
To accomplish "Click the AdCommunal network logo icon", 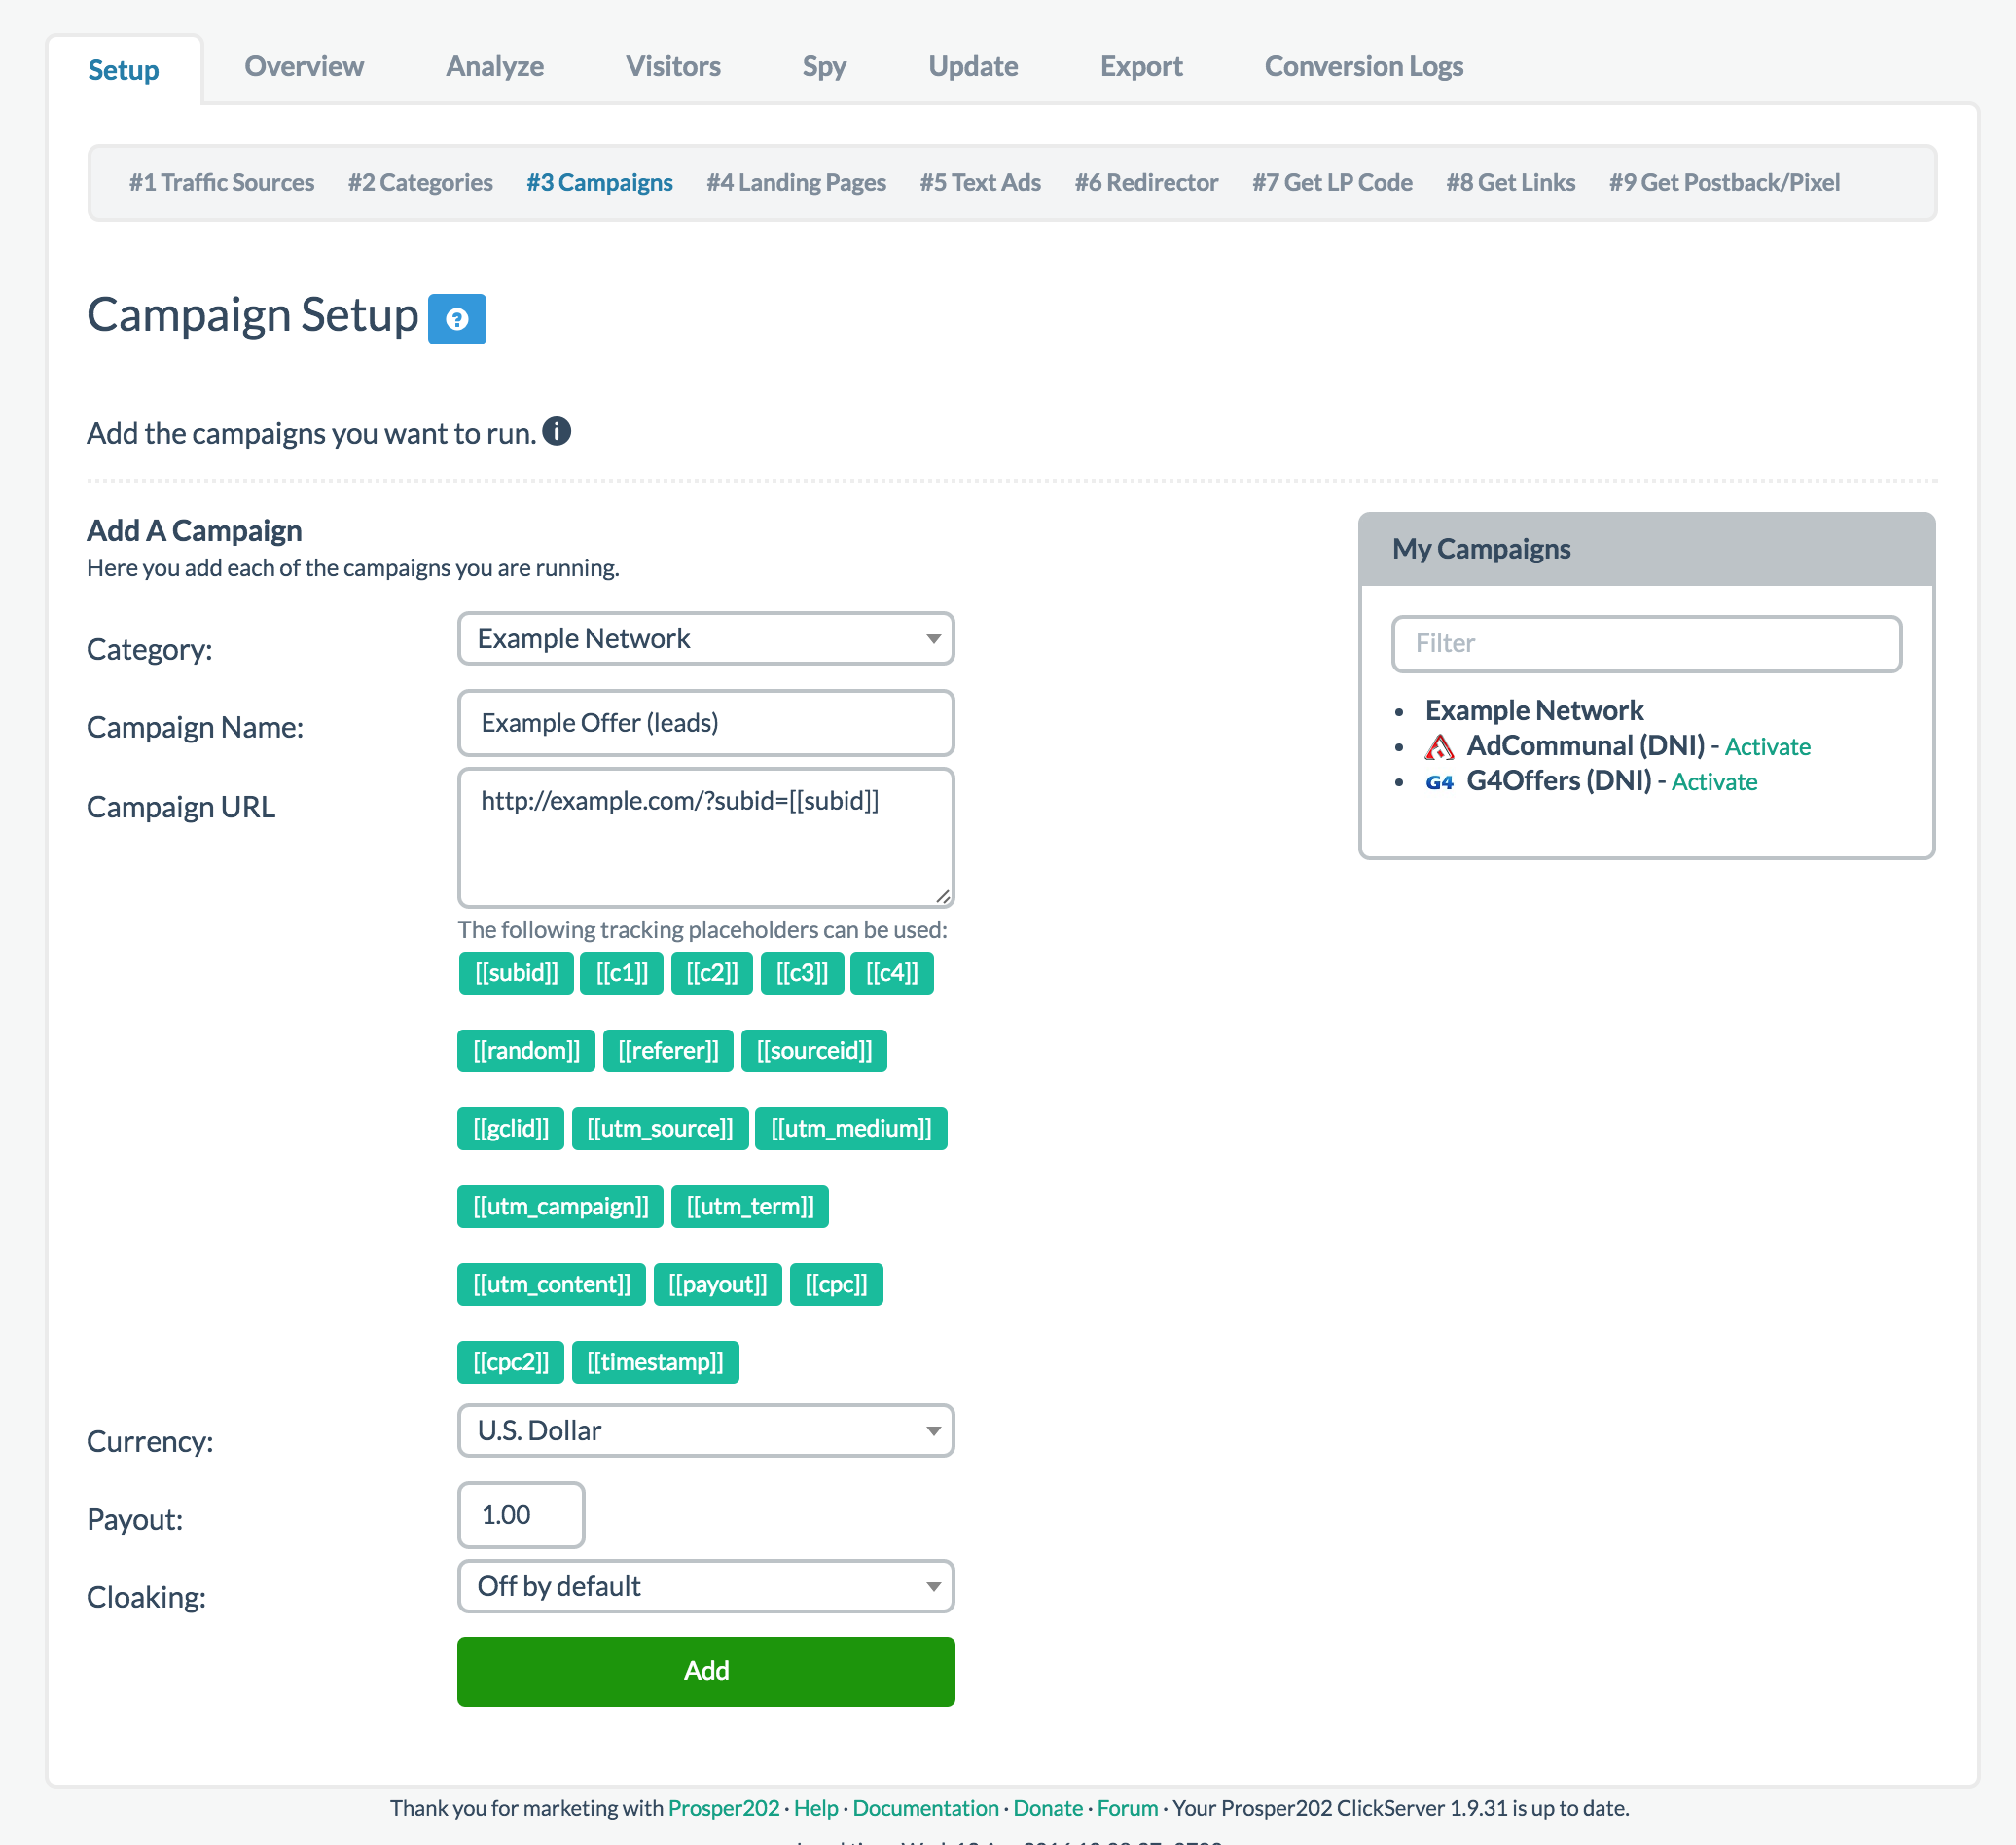I will (x=1439, y=747).
